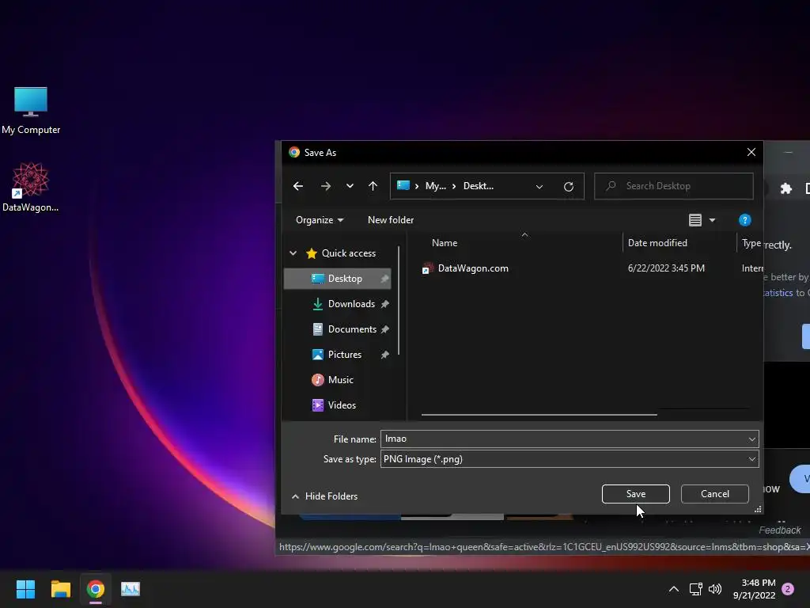The width and height of the screenshot is (810, 608).
Task: Close the Save As dialog
Action: click(x=751, y=152)
